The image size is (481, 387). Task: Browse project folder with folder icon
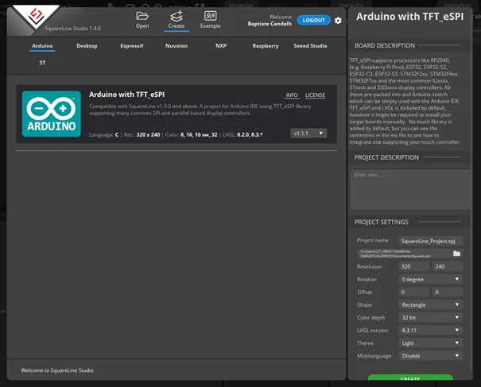pyautogui.click(x=457, y=253)
